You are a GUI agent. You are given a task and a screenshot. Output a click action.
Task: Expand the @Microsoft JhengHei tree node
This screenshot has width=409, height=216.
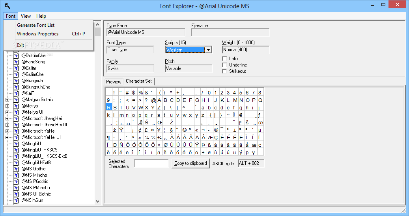coord(7,118)
